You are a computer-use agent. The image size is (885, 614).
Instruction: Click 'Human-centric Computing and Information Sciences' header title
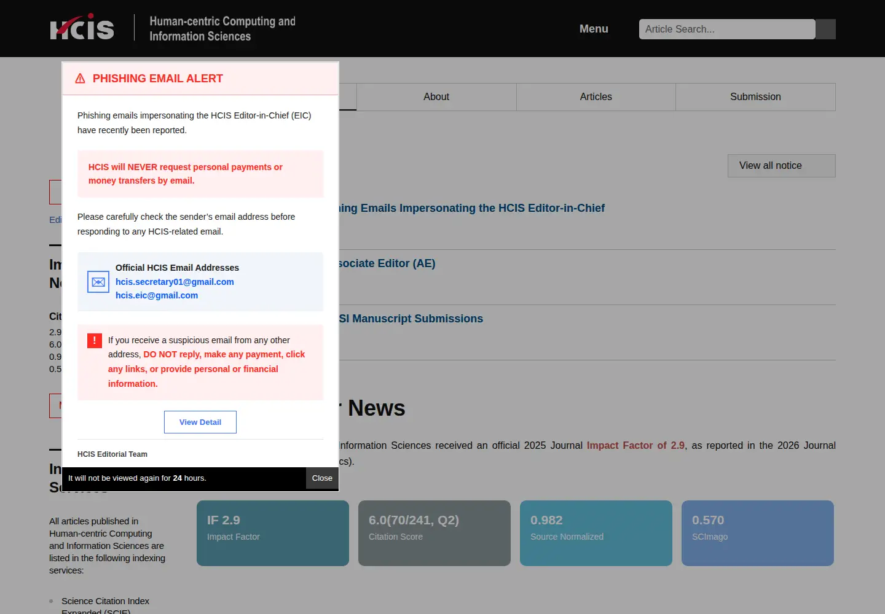[222, 29]
